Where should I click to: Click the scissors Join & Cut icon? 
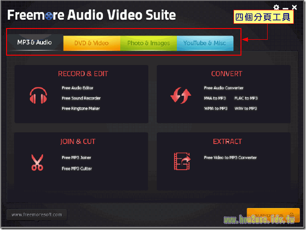coord(36,162)
